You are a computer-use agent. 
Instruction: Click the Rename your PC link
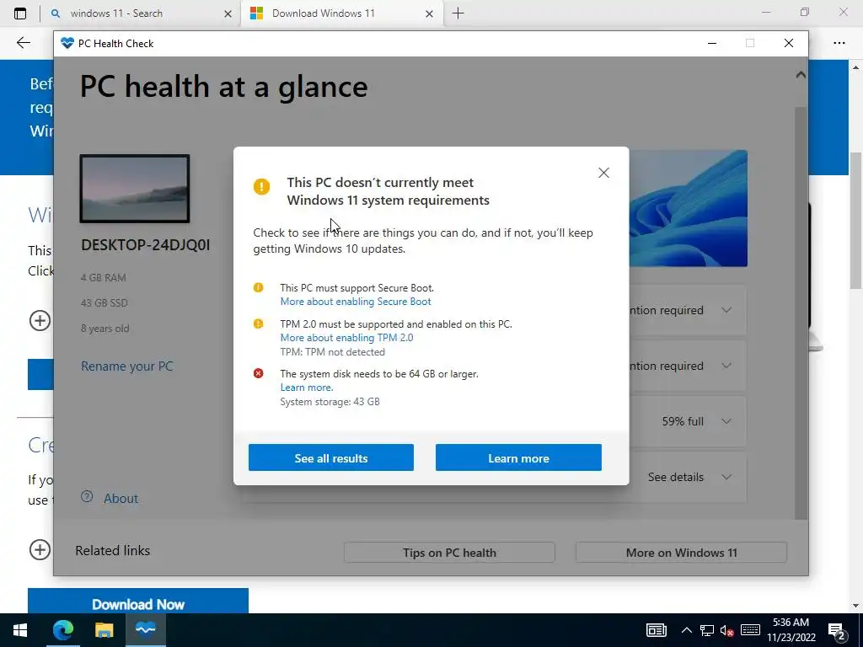tap(127, 366)
